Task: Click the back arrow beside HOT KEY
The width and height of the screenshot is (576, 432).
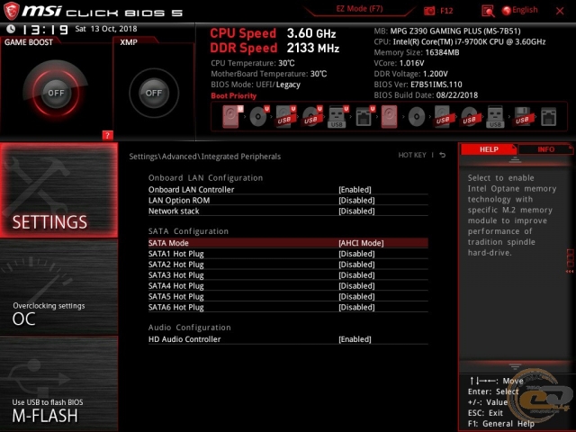Action: pos(443,155)
